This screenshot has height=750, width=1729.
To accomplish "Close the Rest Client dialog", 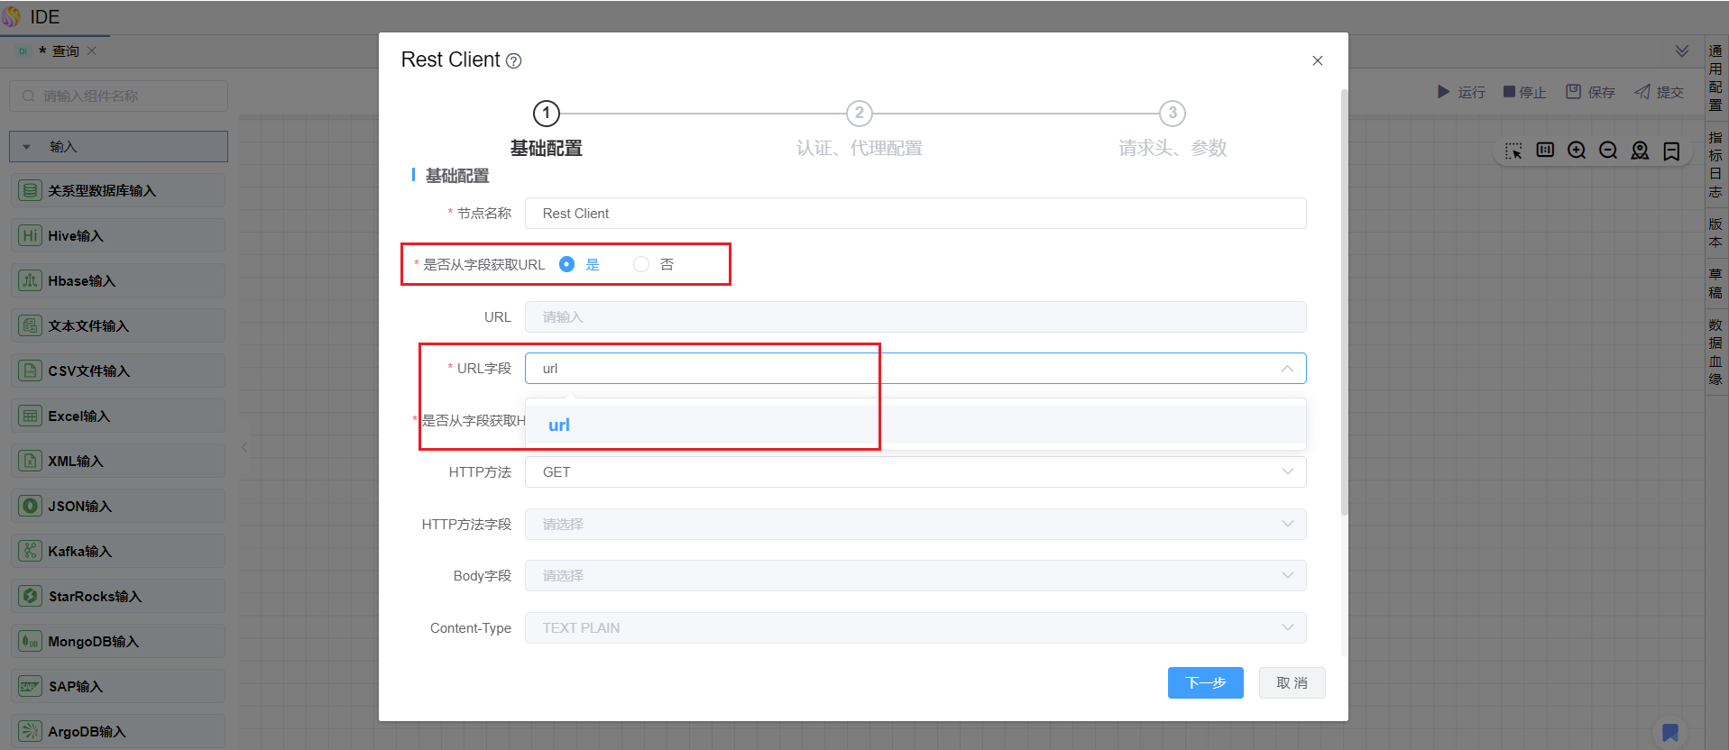I will 1317,60.
